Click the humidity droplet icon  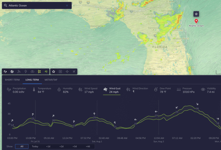coord(59,89)
